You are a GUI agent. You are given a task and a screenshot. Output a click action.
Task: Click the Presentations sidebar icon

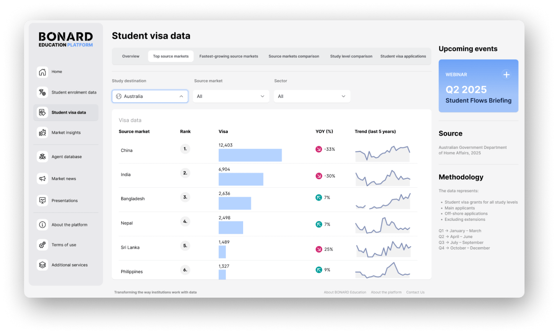[x=42, y=200]
